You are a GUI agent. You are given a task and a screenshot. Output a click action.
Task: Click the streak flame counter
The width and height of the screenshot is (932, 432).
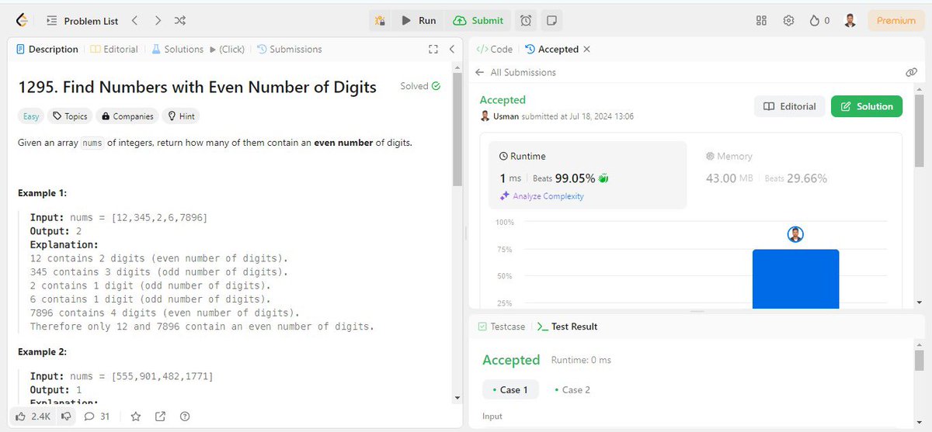(819, 21)
